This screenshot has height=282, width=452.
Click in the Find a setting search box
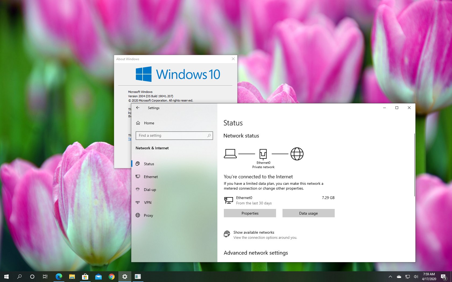pos(174,136)
